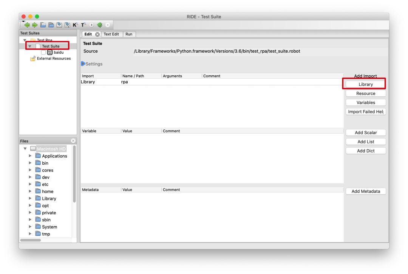The width and height of the screenshot is (408, 274).
Task: Switch to the Edit tab
Action: 88,34
